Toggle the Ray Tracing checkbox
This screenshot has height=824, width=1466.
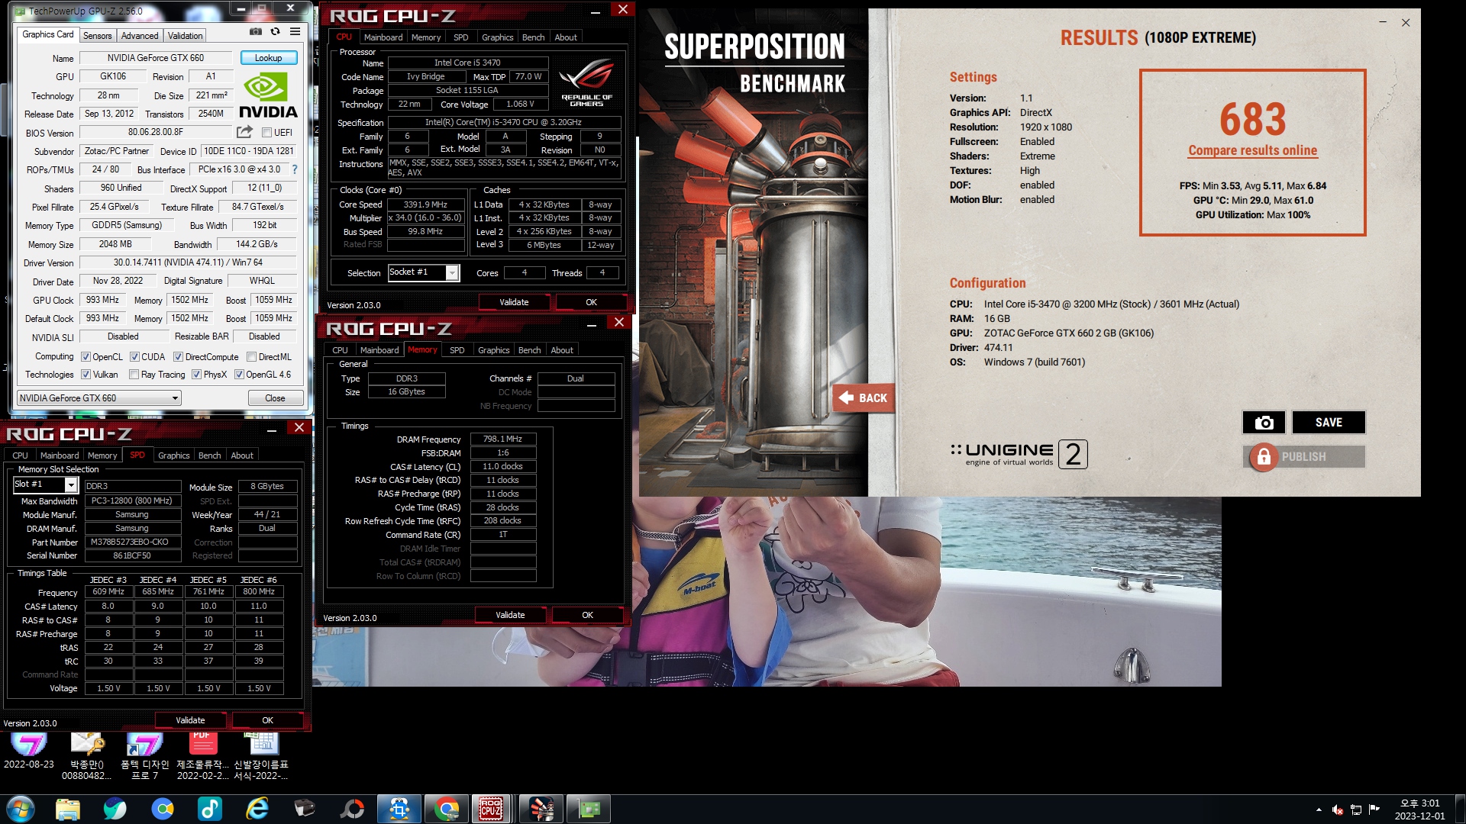click(x=134, y=374)
